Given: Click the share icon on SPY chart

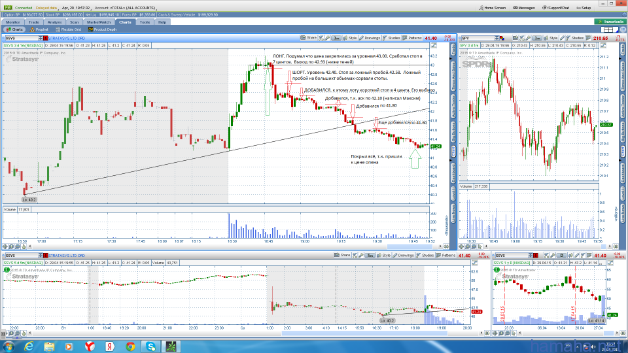Looking at the screenshot, I should coord(515,38).
